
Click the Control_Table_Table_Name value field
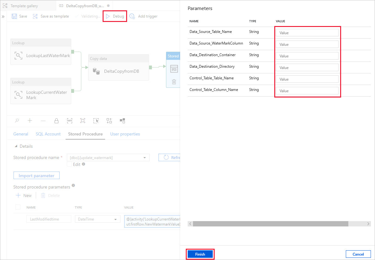click(x=307, y=79)
